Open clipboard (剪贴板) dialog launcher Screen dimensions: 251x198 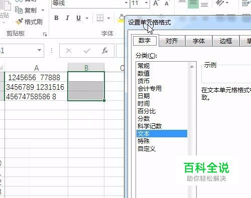[x=45, y=35]
